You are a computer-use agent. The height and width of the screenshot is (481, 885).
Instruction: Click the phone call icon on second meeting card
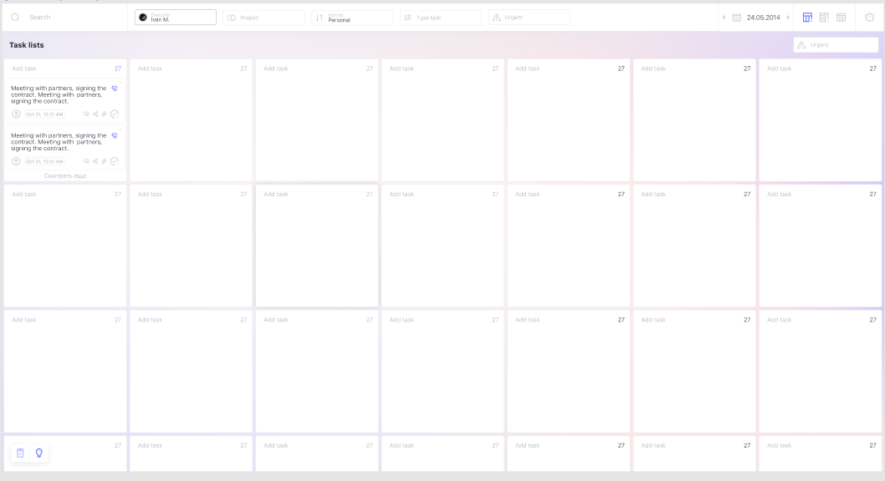pyautogui.click(x=115, y=136)
